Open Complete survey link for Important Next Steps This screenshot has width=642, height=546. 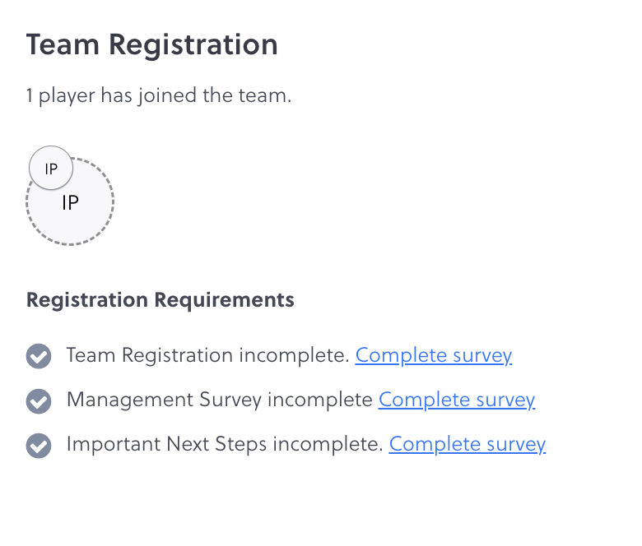tap(468, 445)
